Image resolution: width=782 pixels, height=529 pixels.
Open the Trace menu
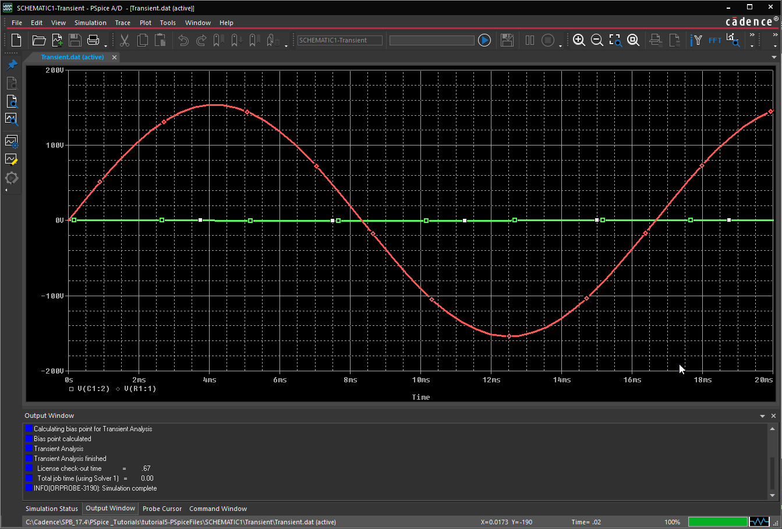pos(122,23)
